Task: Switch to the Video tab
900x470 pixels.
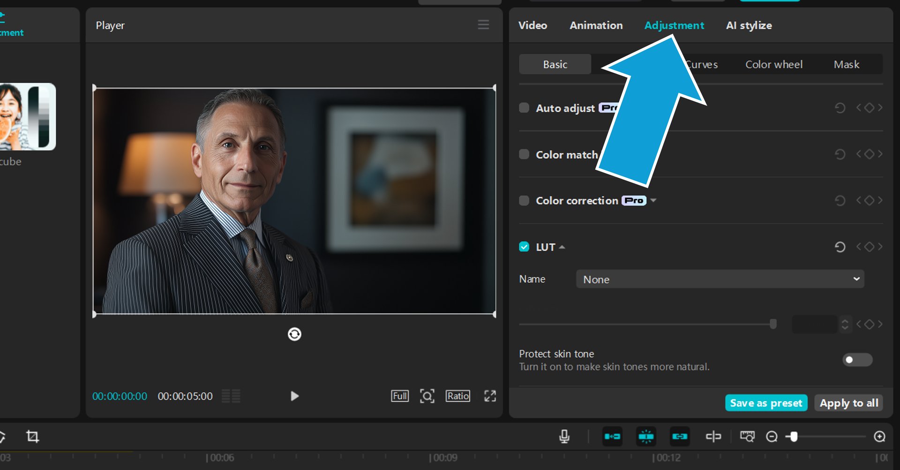Action: tap(532, 25)
